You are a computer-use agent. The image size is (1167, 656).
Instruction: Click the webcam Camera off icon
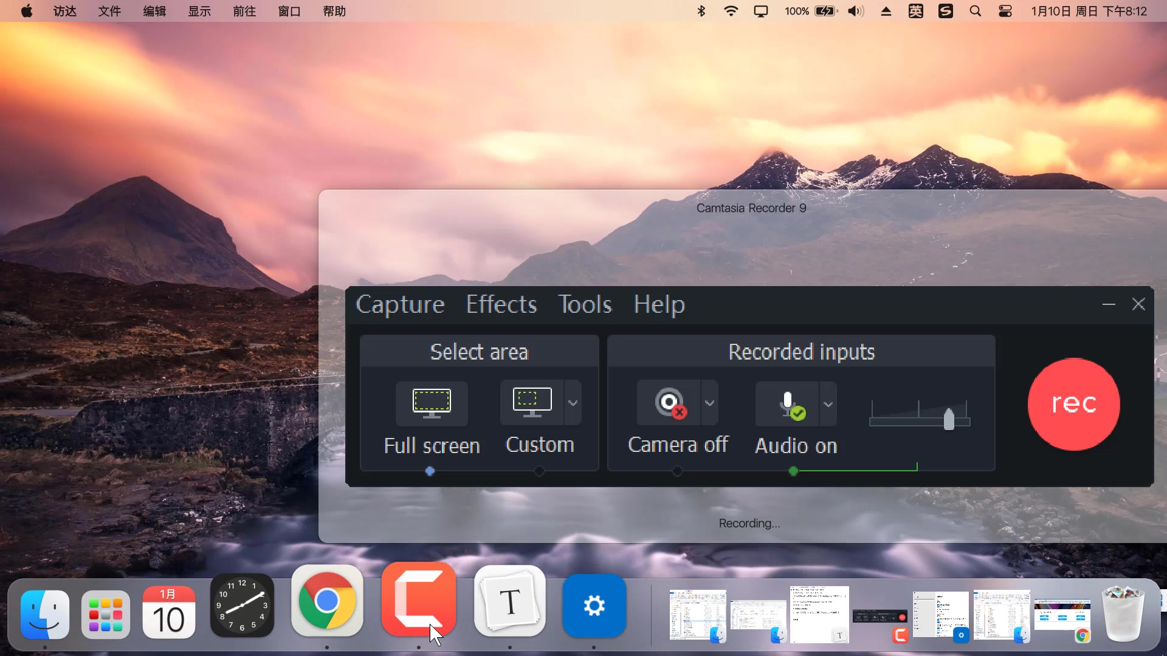669,403
